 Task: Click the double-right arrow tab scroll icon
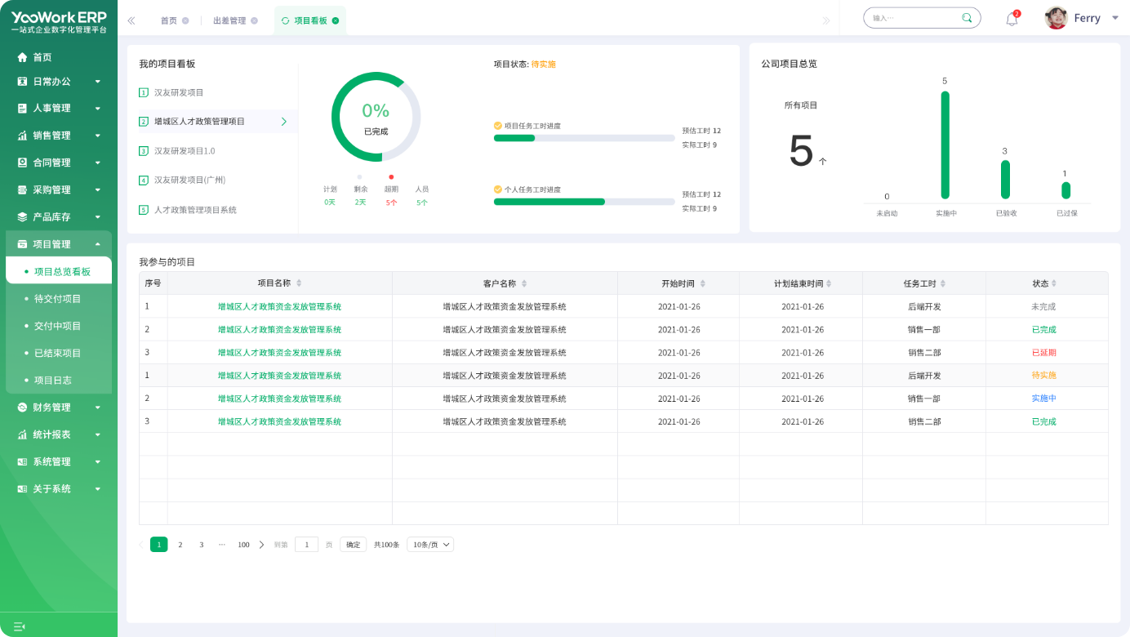coord(826,20)
